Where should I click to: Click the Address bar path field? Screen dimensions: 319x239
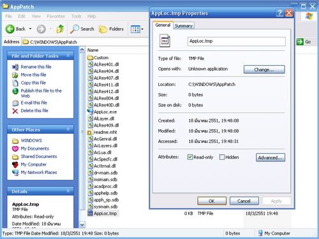click(x=85, y=42)
